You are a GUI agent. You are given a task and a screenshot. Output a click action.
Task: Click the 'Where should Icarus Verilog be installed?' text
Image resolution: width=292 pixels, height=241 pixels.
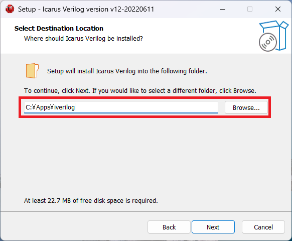coord(83,38)
